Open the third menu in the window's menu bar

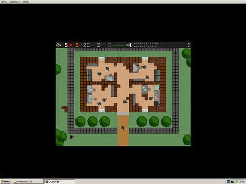(26, 2)
